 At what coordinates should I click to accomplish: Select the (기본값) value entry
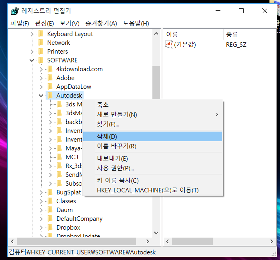(185, 44)
